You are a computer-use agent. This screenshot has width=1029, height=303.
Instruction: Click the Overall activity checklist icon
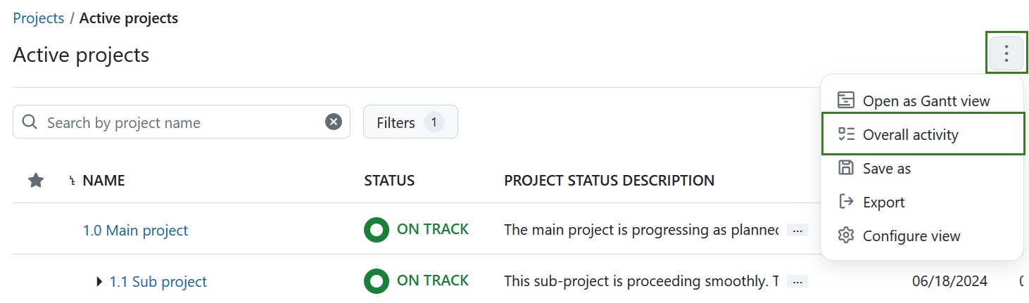tap(846, 134)
